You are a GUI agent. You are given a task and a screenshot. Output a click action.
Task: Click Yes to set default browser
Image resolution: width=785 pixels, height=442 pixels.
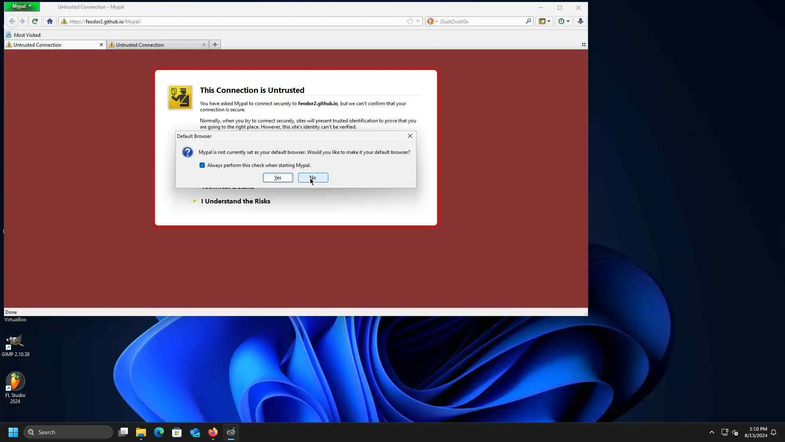pyautogui.click(x=278, y=178)
